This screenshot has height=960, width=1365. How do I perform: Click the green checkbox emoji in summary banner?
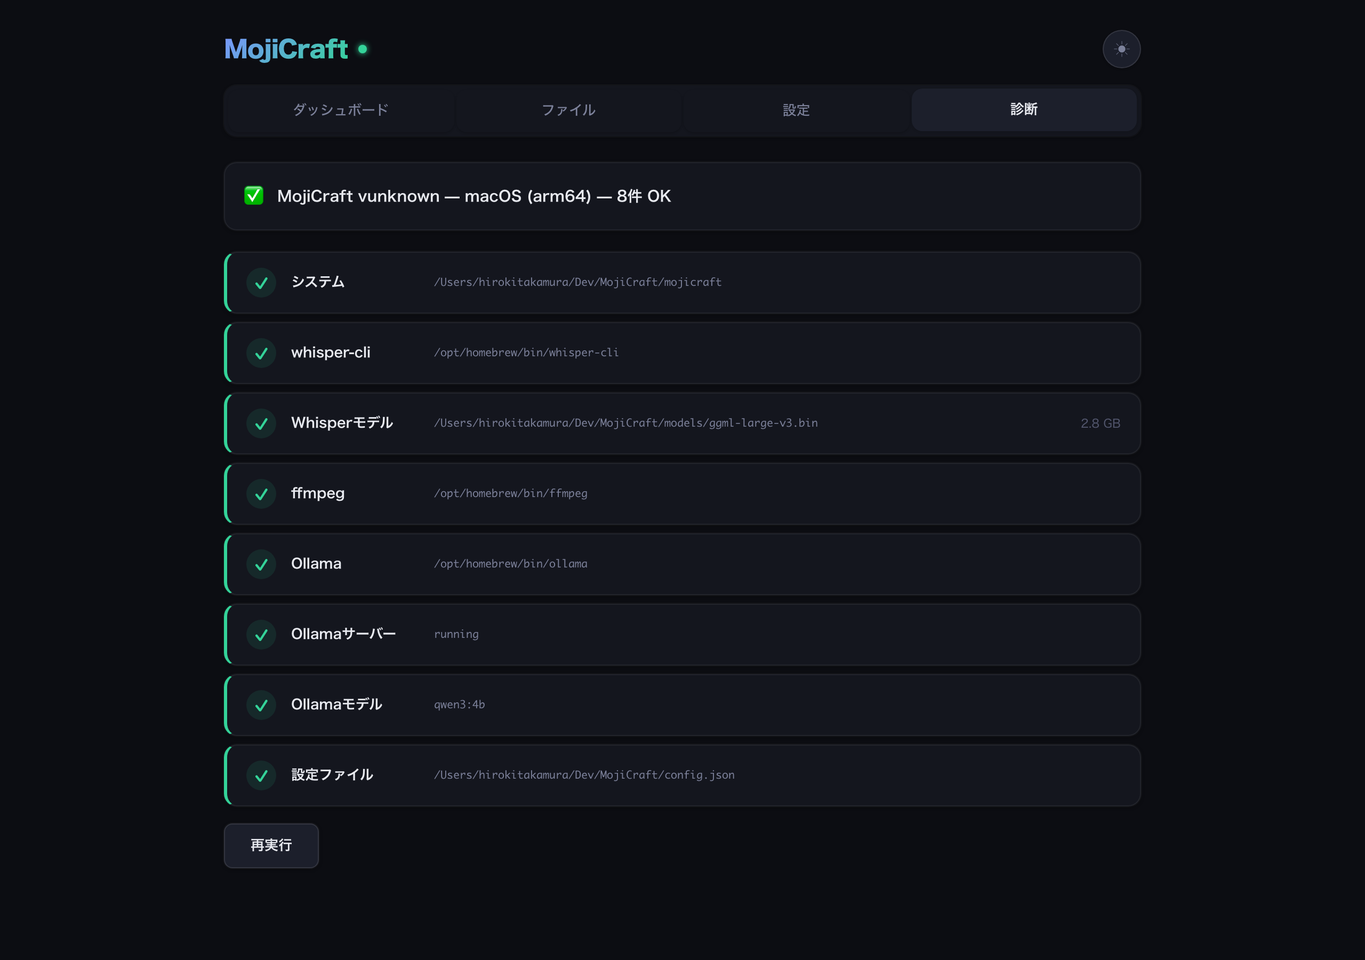click(254, 196)
